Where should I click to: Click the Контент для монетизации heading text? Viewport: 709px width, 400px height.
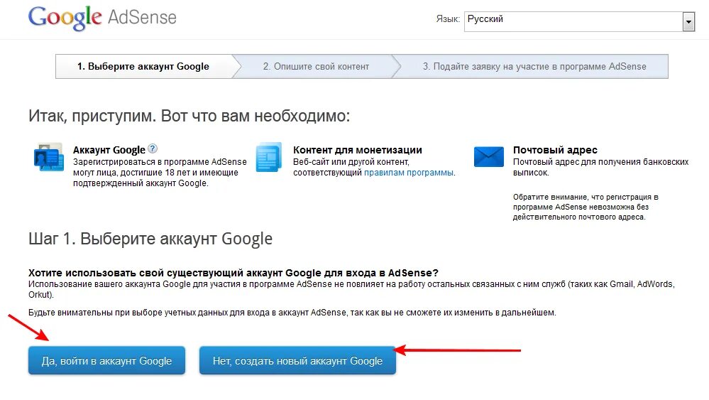pyautogui.click(x=358, y=150)
